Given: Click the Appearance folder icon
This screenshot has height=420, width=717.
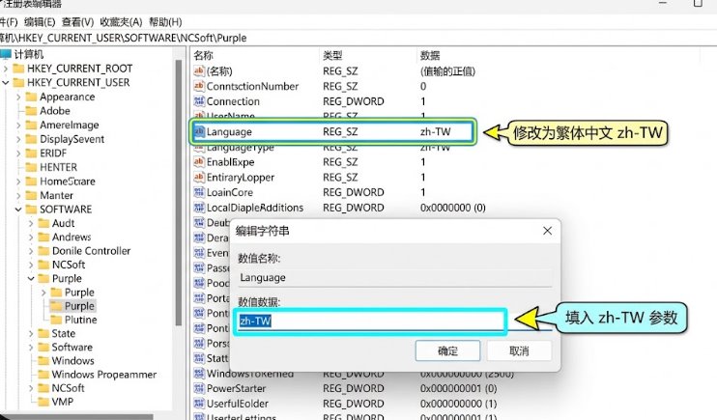Looking at the screenshot, I should [31, 97].
